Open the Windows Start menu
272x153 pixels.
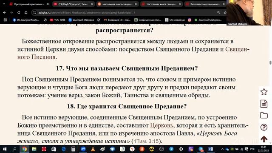pos(5,149)
